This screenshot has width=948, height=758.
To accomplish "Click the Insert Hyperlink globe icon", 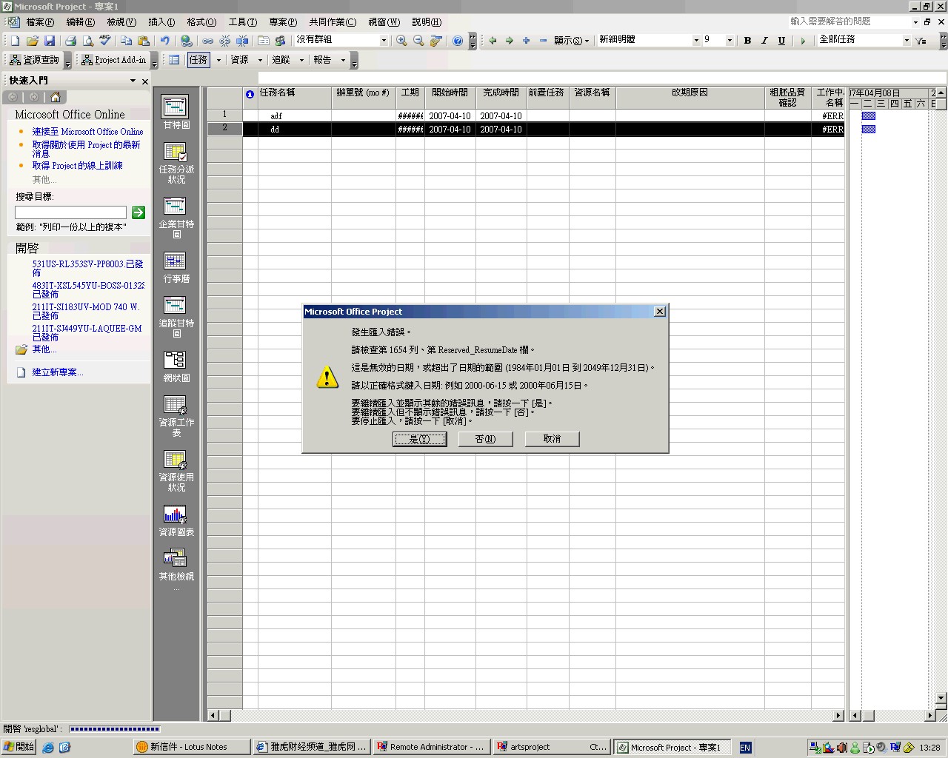I will [x=186, y=41].
